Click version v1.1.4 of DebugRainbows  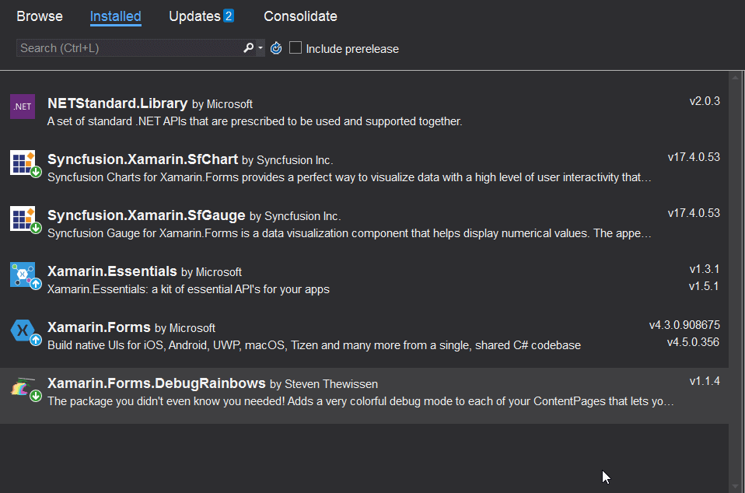tap(705, 381)
